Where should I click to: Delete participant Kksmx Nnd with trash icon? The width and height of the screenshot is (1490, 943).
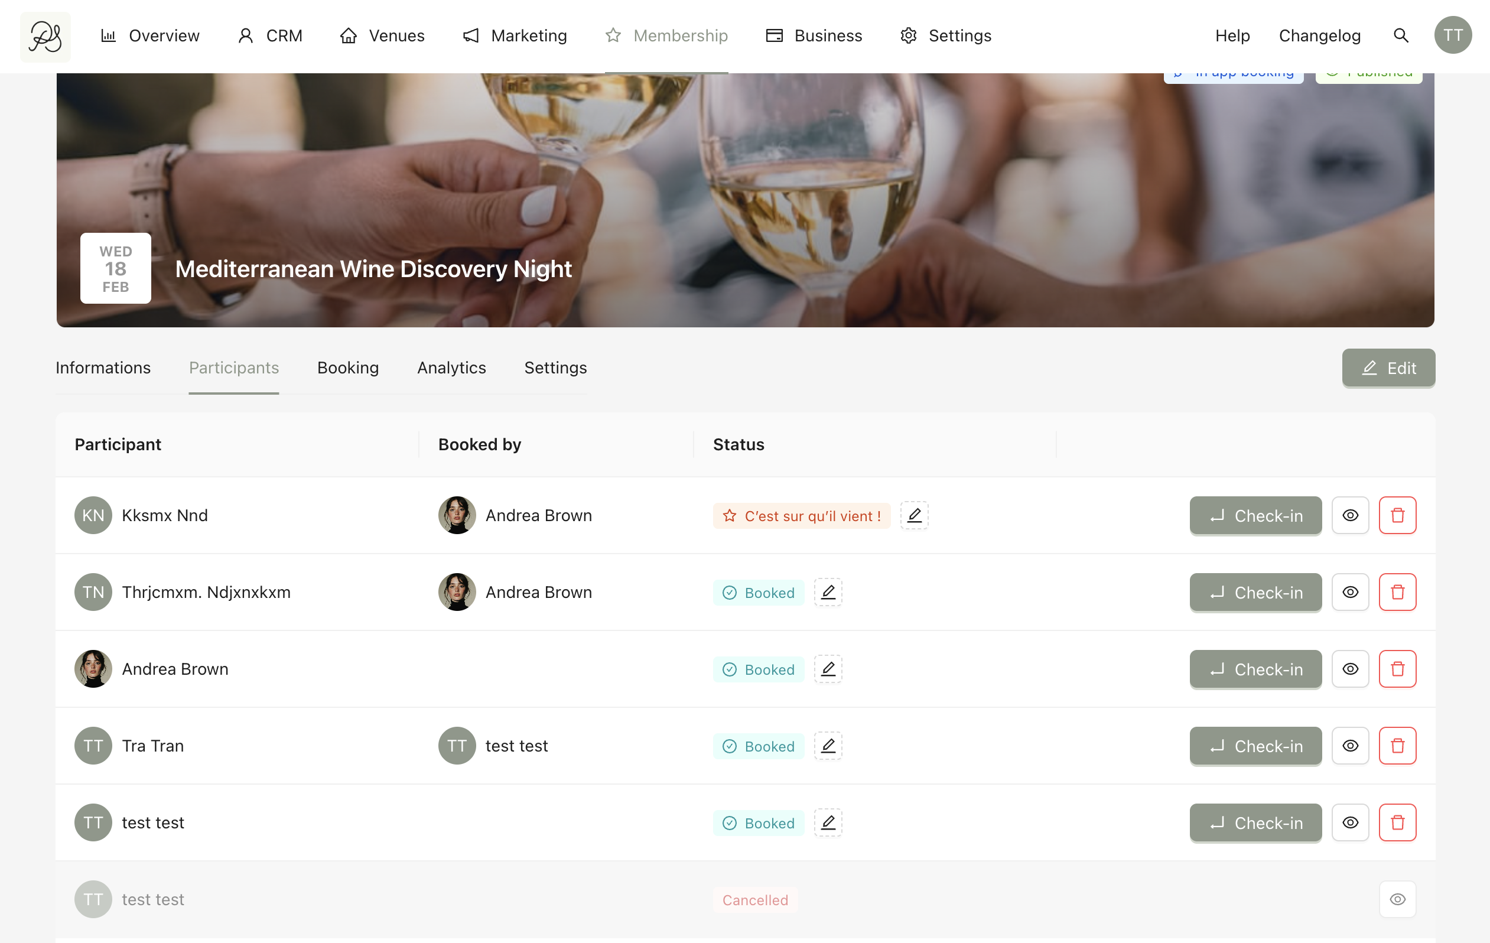[1397, 515]
